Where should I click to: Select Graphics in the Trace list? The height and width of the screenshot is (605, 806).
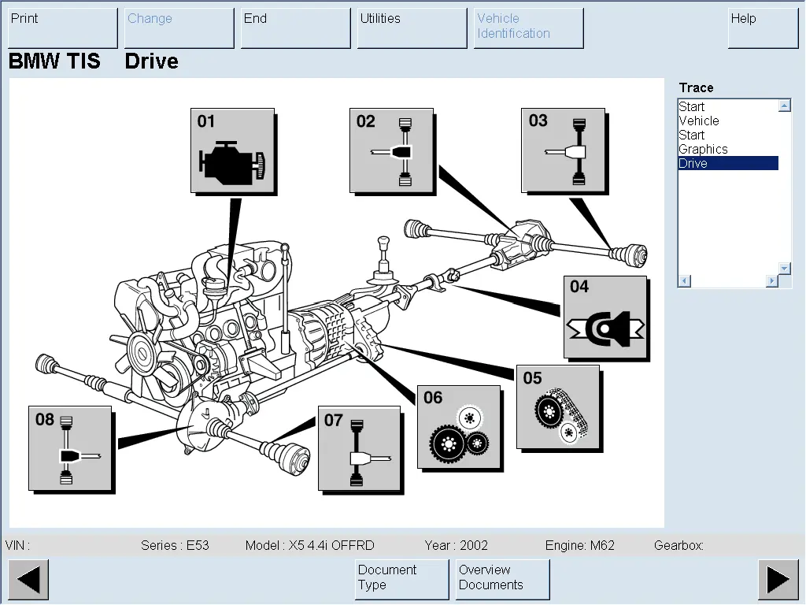[x=703, y=149]
